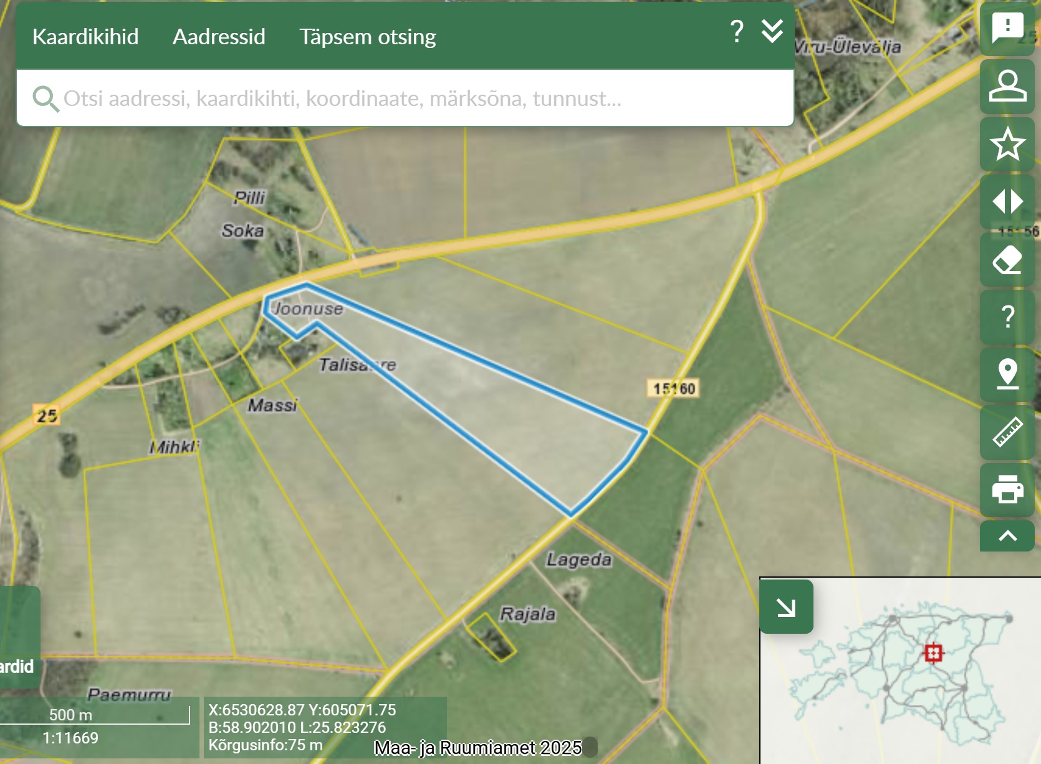This screenshot has width=1041, height=764.
Task: Open help question mark in right toolbar
Action: click(x=1007, y=317)
